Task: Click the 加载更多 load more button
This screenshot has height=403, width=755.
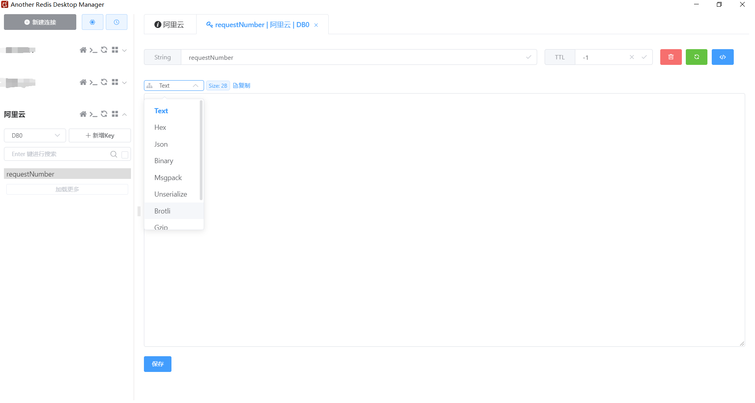Action: point(67,189)
